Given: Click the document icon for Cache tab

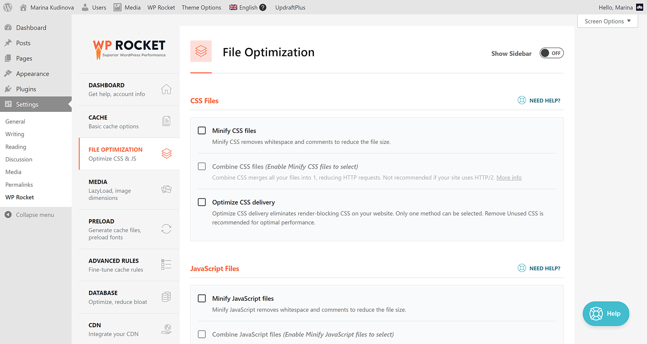Looking at the screenshot, I should click(x=166, y=121).
